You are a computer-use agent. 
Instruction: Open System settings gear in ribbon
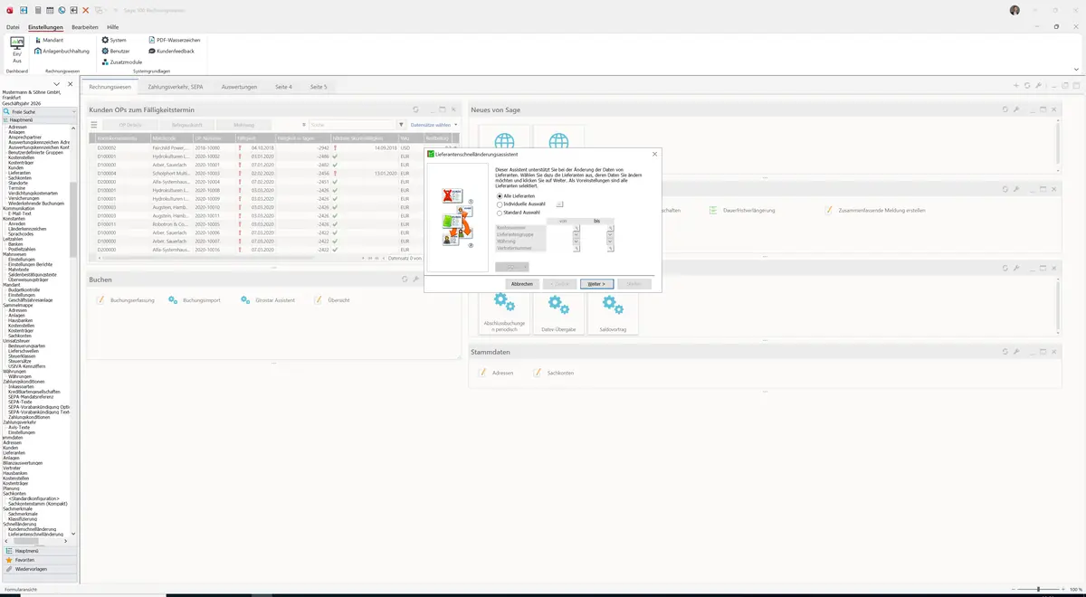[114, 40]
